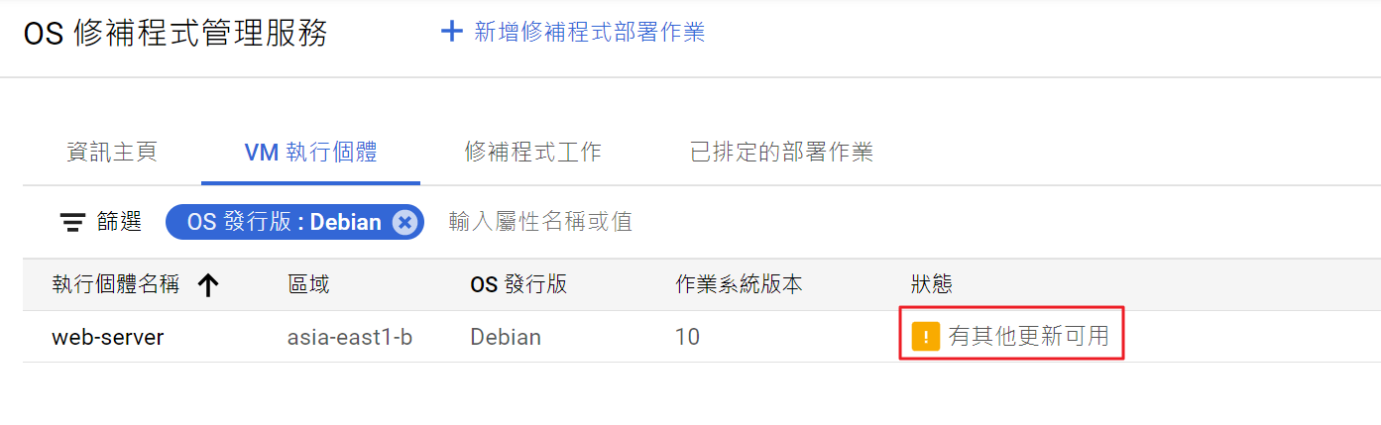Image resolution: width=1381 pixels, height=425 pixels.
Task: Click the asia-east1-b zone cell
Action: point(349,337)
